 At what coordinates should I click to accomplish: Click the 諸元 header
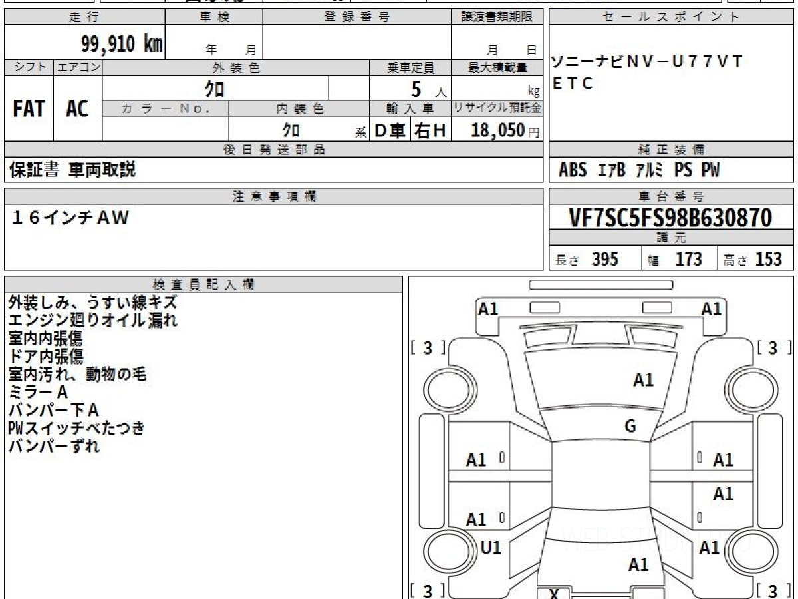coord(671,238)
